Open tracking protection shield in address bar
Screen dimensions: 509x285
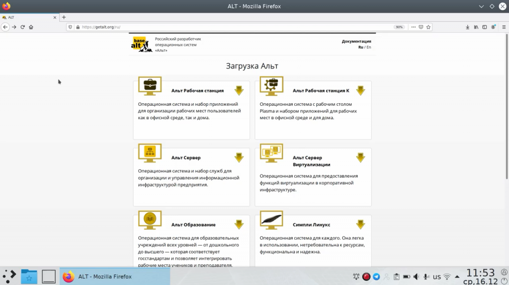(70, 27)
